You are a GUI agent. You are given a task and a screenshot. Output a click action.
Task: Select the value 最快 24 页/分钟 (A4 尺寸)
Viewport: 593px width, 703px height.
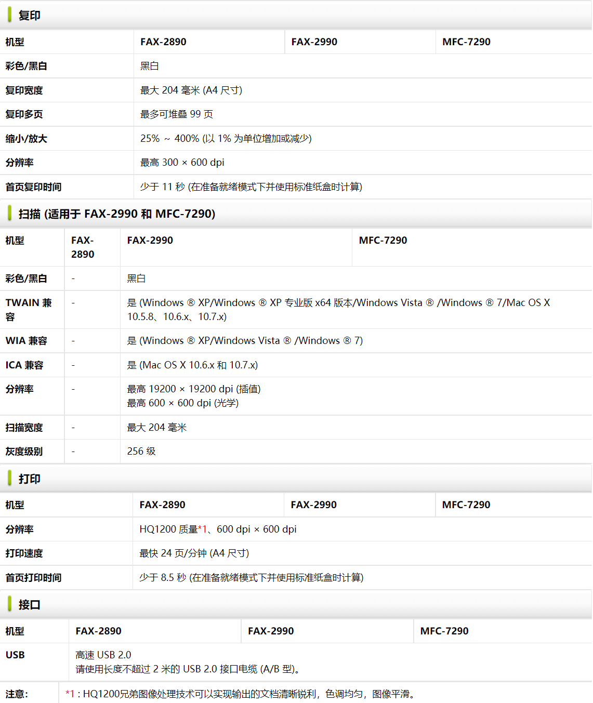[x=194, y=553]
